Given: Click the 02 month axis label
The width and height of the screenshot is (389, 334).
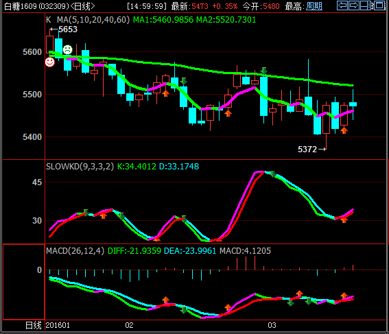Looking at the screenshot, I should click(129, 325).
